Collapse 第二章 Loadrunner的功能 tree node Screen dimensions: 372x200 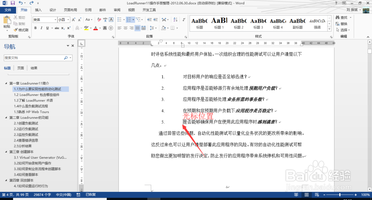pos(6,117)
